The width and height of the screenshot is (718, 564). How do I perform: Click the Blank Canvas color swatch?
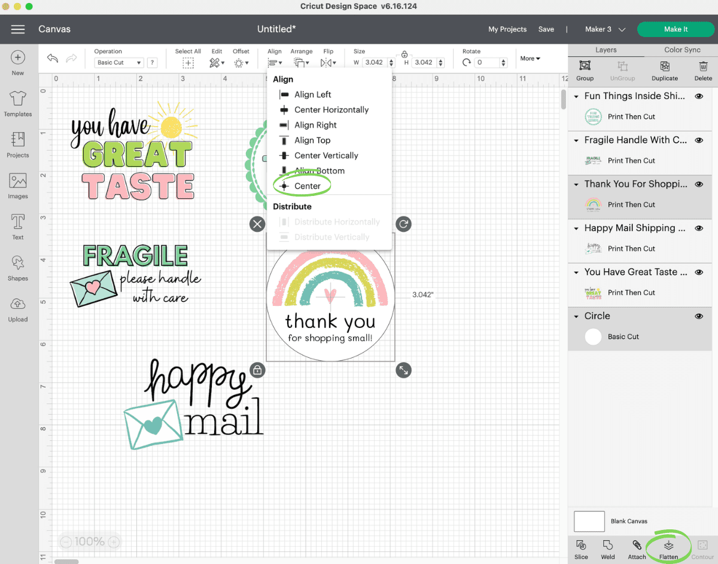tap(589, 522)
